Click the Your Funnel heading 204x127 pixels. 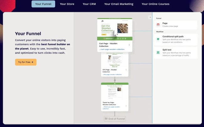point(28,33)
